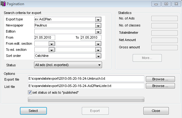Click the Select button
This screenshot has width=182, height=118.
click(33, 111)
